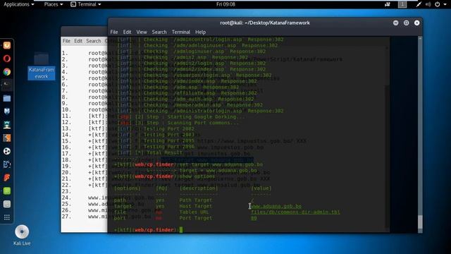Click the terminal prompt cursor at web/cp.finder
Screen dimensions: 451x254
click(x=181, y=230)
